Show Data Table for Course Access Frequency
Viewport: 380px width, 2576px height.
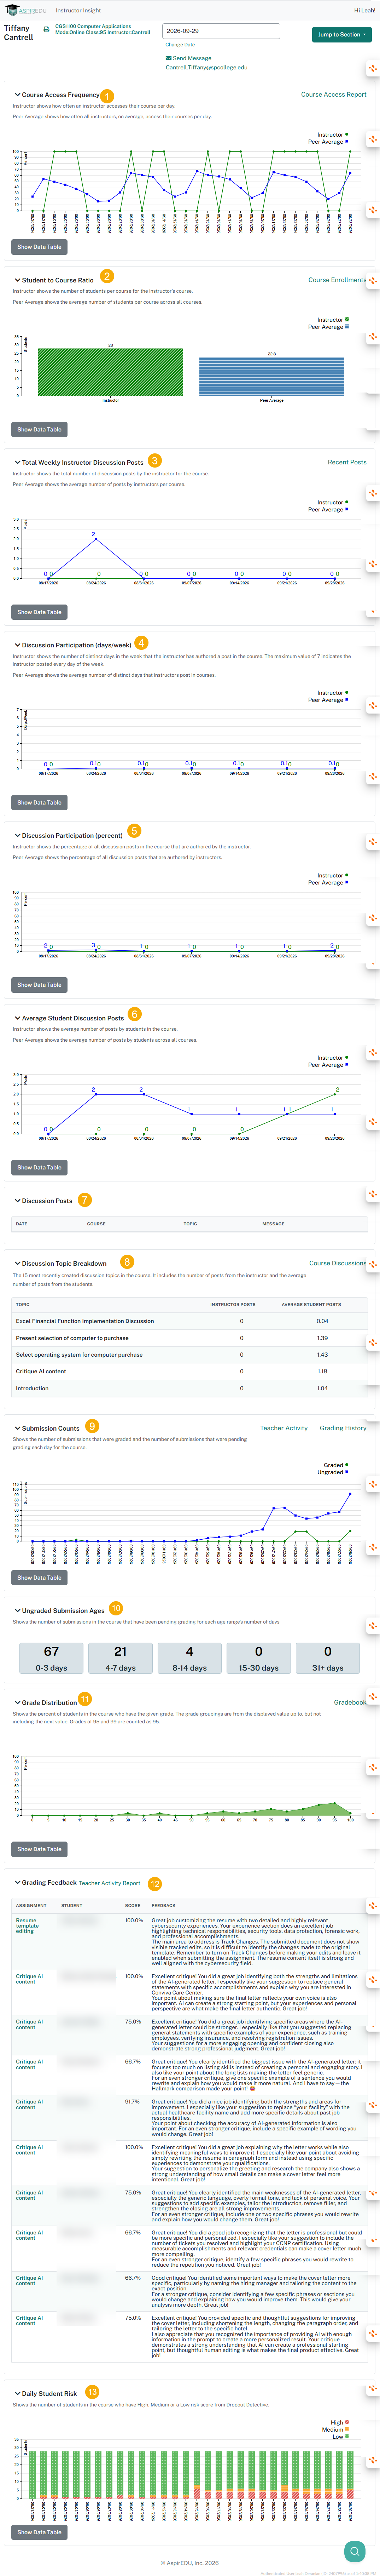point(39,247)
